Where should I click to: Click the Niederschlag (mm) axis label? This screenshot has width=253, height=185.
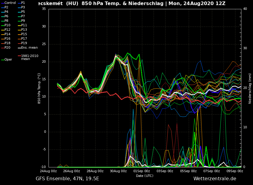coord(250,88)
